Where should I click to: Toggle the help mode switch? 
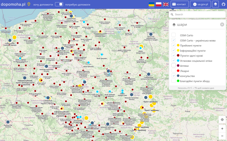[59, 4]
